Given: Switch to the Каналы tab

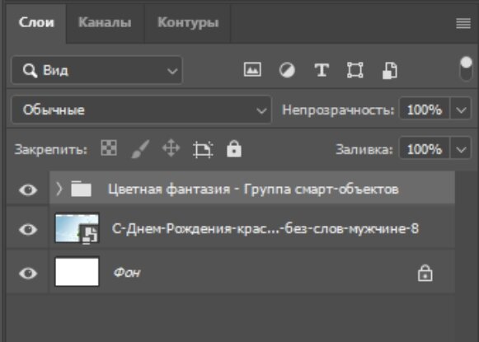Looking at the screenshot, I should coord(105,22).
